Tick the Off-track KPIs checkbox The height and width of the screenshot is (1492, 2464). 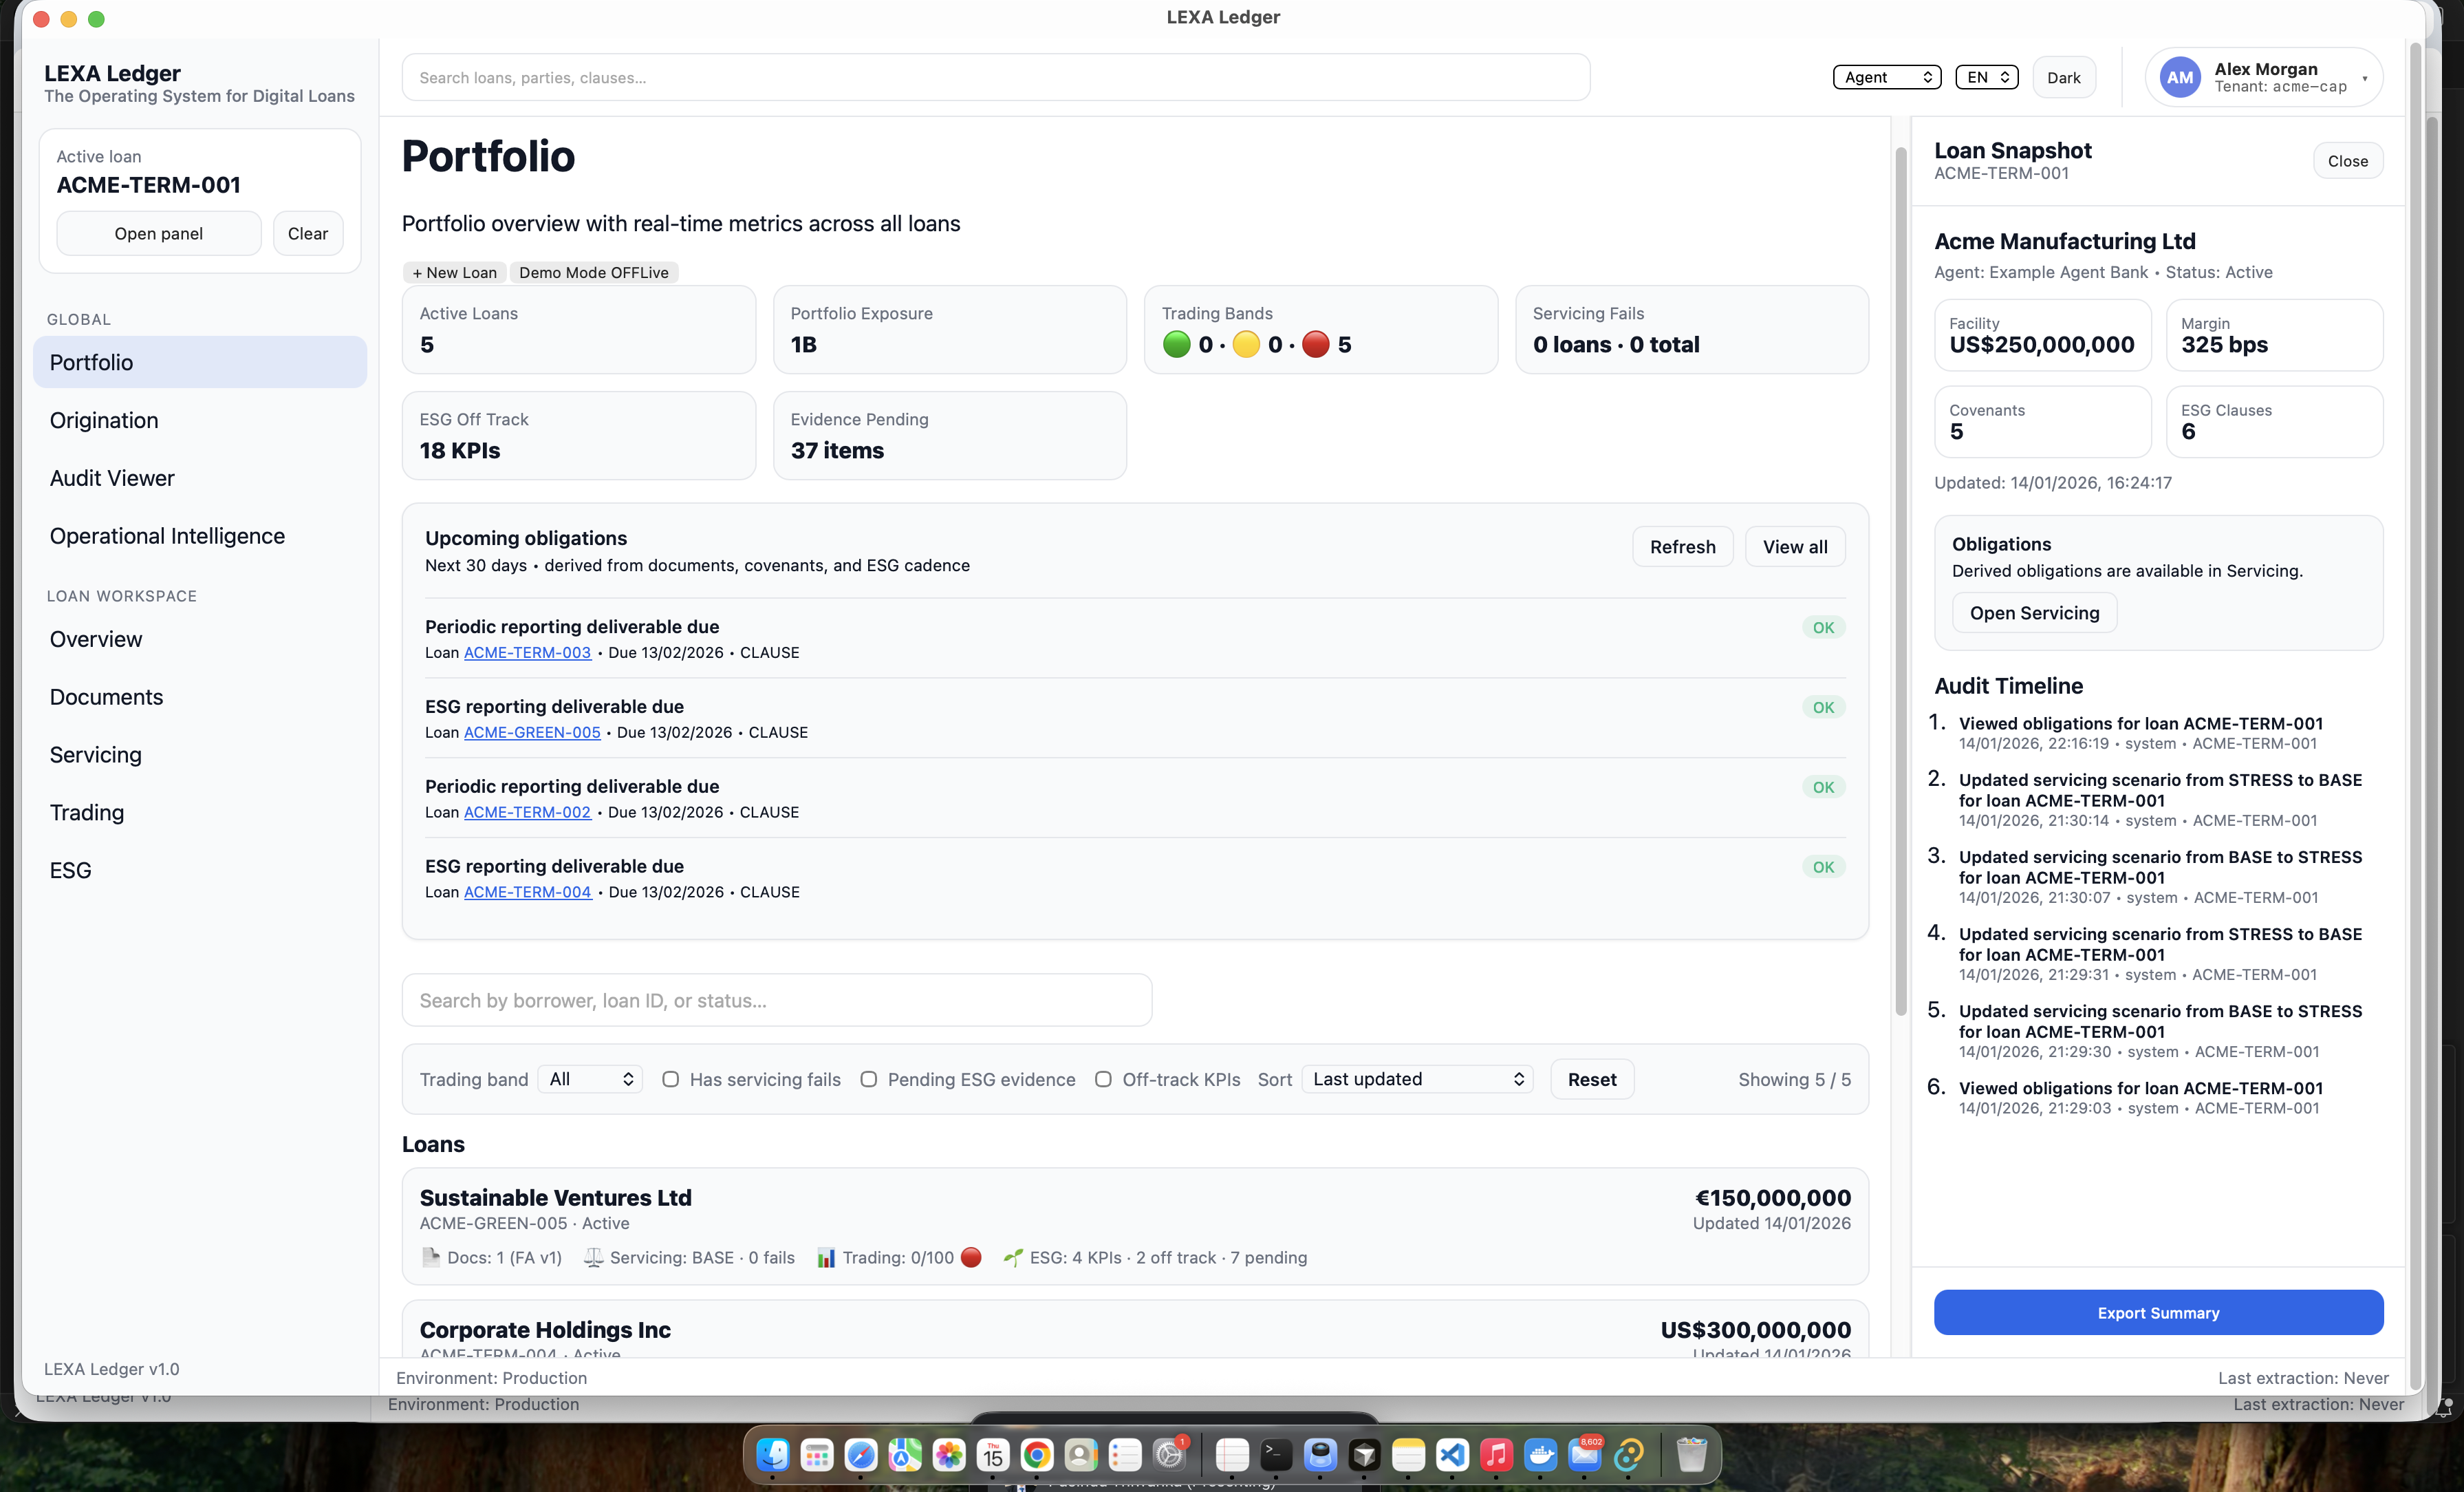click(1103, 1078)
